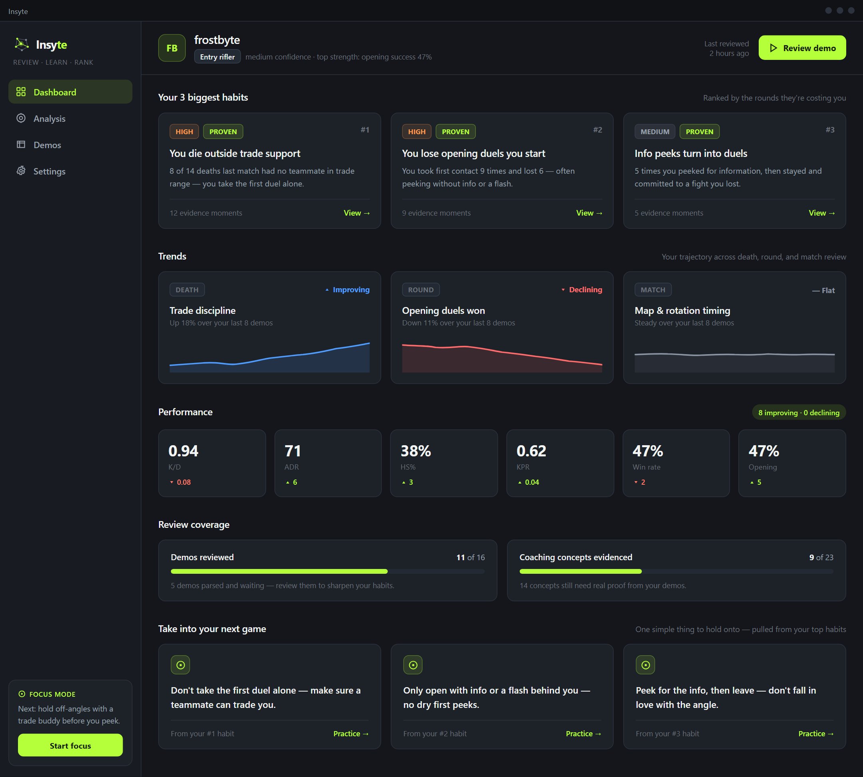Click the HIGH badge on habit #1
The height and width of the screenshot is (777, 863).
coord(184,131)
